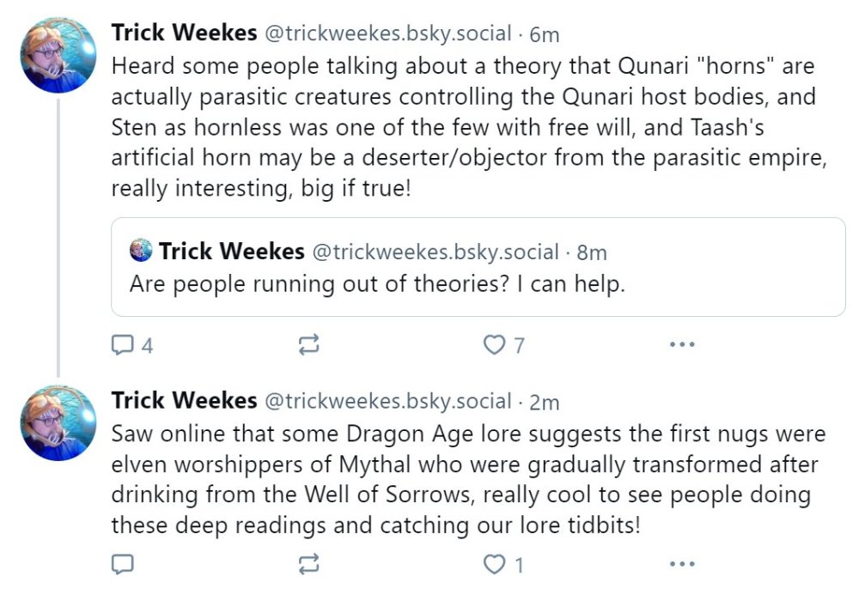Image resolution: width=859 pixels, height=589 pixels.
Task: Open the 6m timestamp link
Action: pyautogui.click(x=545, y=34)
